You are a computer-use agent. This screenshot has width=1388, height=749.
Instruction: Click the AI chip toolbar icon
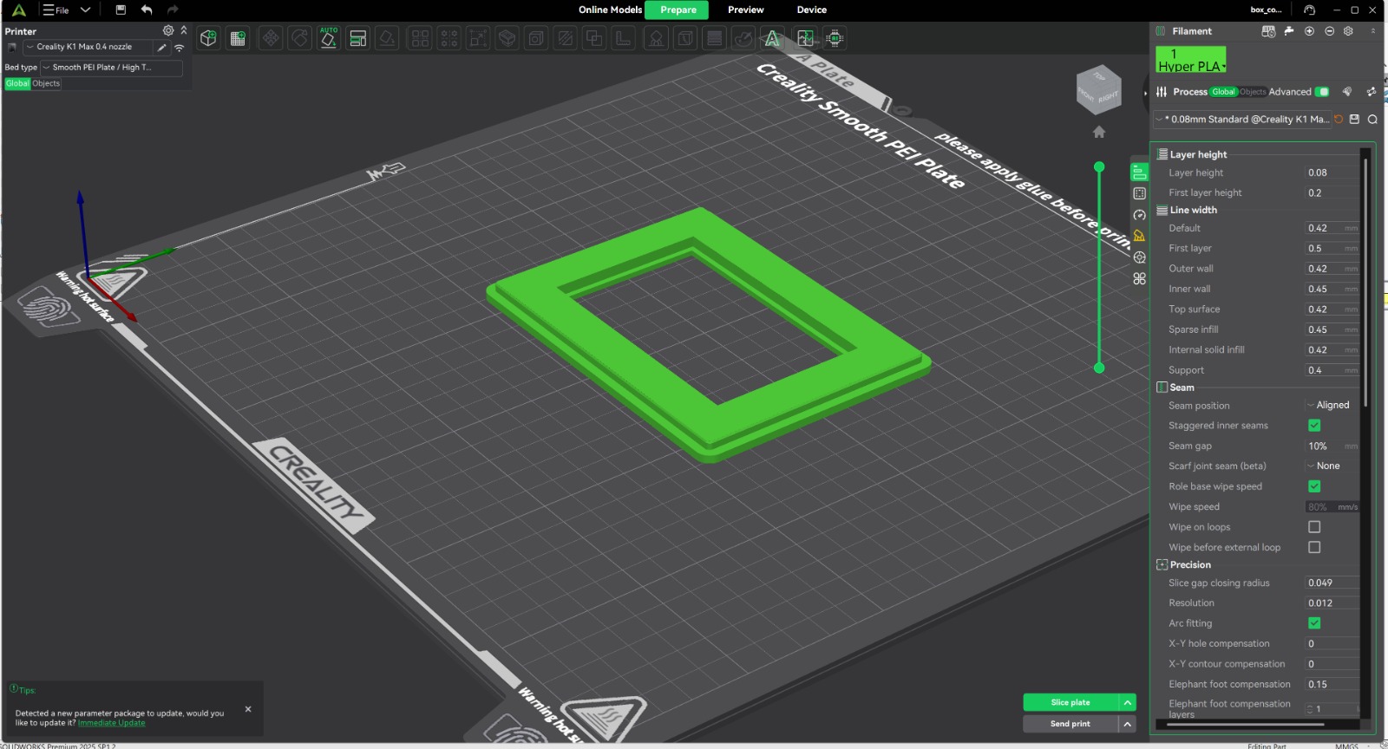point(835,38)
